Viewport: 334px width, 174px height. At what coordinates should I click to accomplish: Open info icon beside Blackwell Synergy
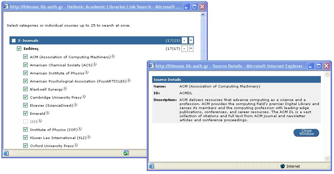(65, 89)
